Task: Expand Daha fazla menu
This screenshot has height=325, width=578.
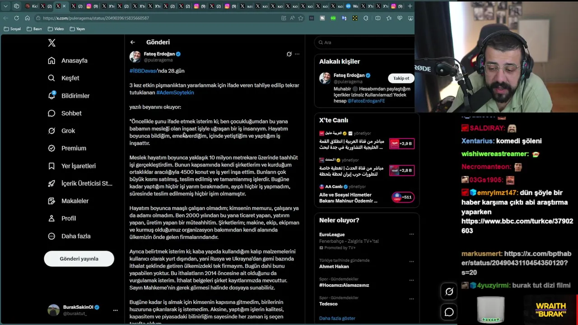Action: (x=69, y=236)
